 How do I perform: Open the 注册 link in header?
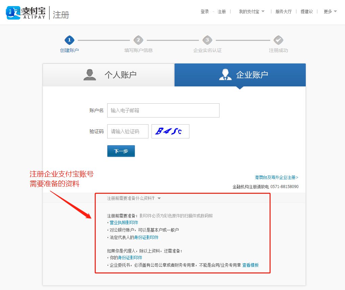(x=222, y=11)
